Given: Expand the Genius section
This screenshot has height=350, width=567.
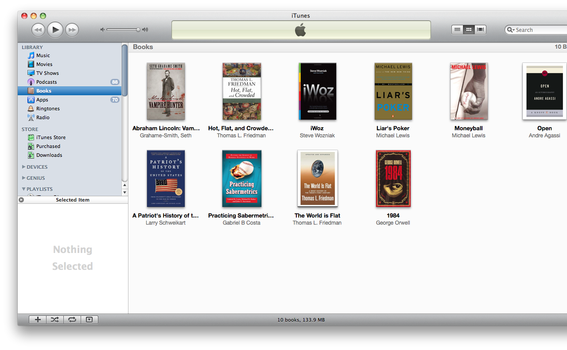Looking at the screenshot, I should (x=24, y=178).
